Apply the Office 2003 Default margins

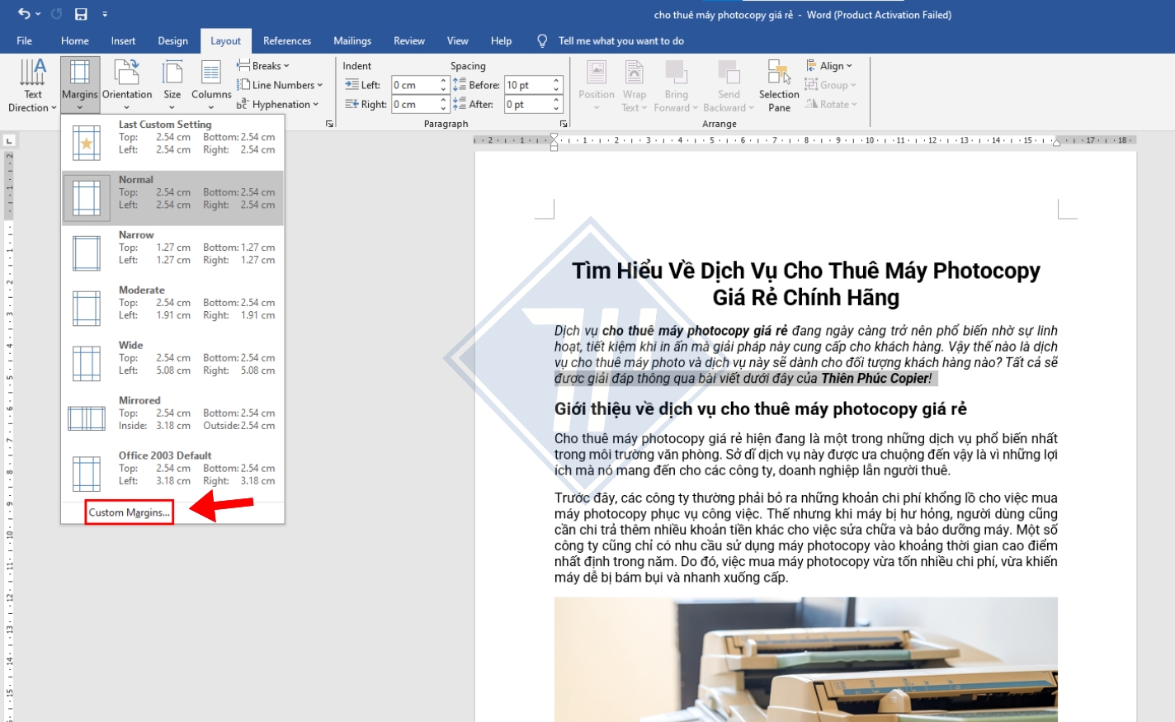[172, 468]
